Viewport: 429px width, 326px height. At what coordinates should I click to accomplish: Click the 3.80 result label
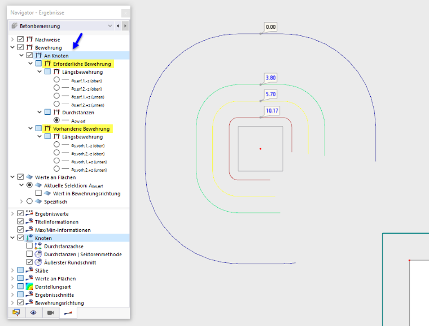click(270, 78)
